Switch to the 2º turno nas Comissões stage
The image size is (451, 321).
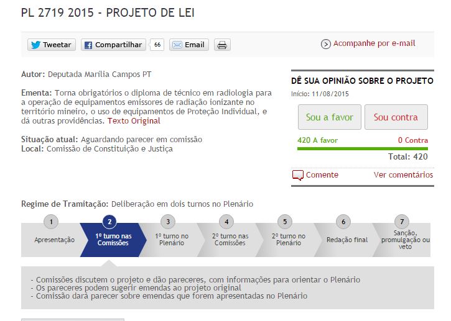point(230,240)
